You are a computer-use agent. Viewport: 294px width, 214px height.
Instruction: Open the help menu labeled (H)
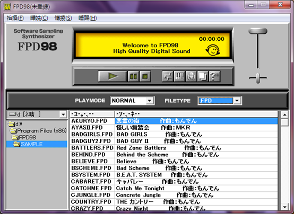click(x=88, y=18)
